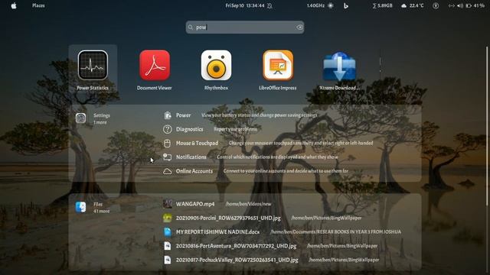Select the /home/ben/Videos/new path text
Image resolution: width=490 pixels, height=275 pixels.
click(248, 204)
